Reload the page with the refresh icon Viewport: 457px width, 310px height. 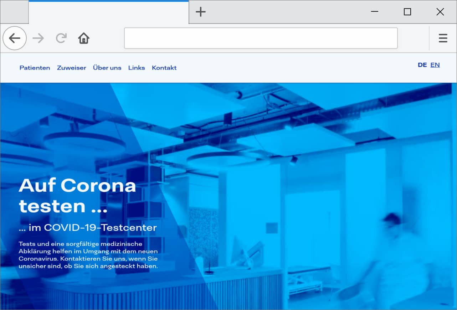(x=61, y=38)
